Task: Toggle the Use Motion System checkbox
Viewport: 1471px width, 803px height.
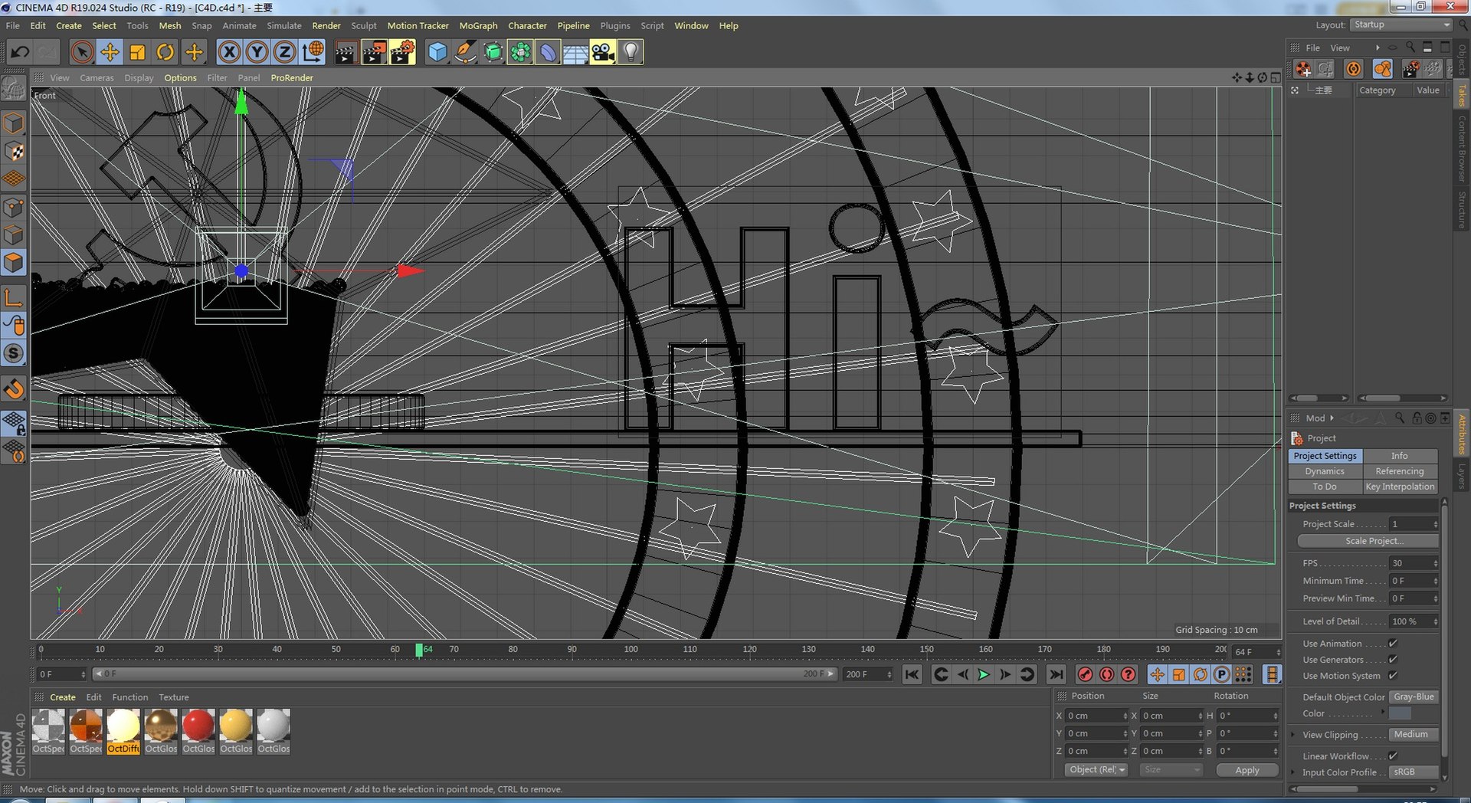Action: (1393, 676)
